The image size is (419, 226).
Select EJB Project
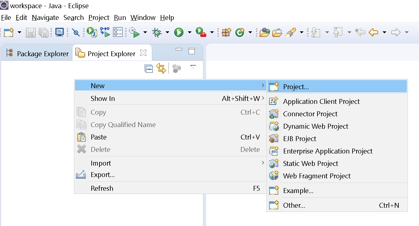pyautogui.click(x=337, y=139)
